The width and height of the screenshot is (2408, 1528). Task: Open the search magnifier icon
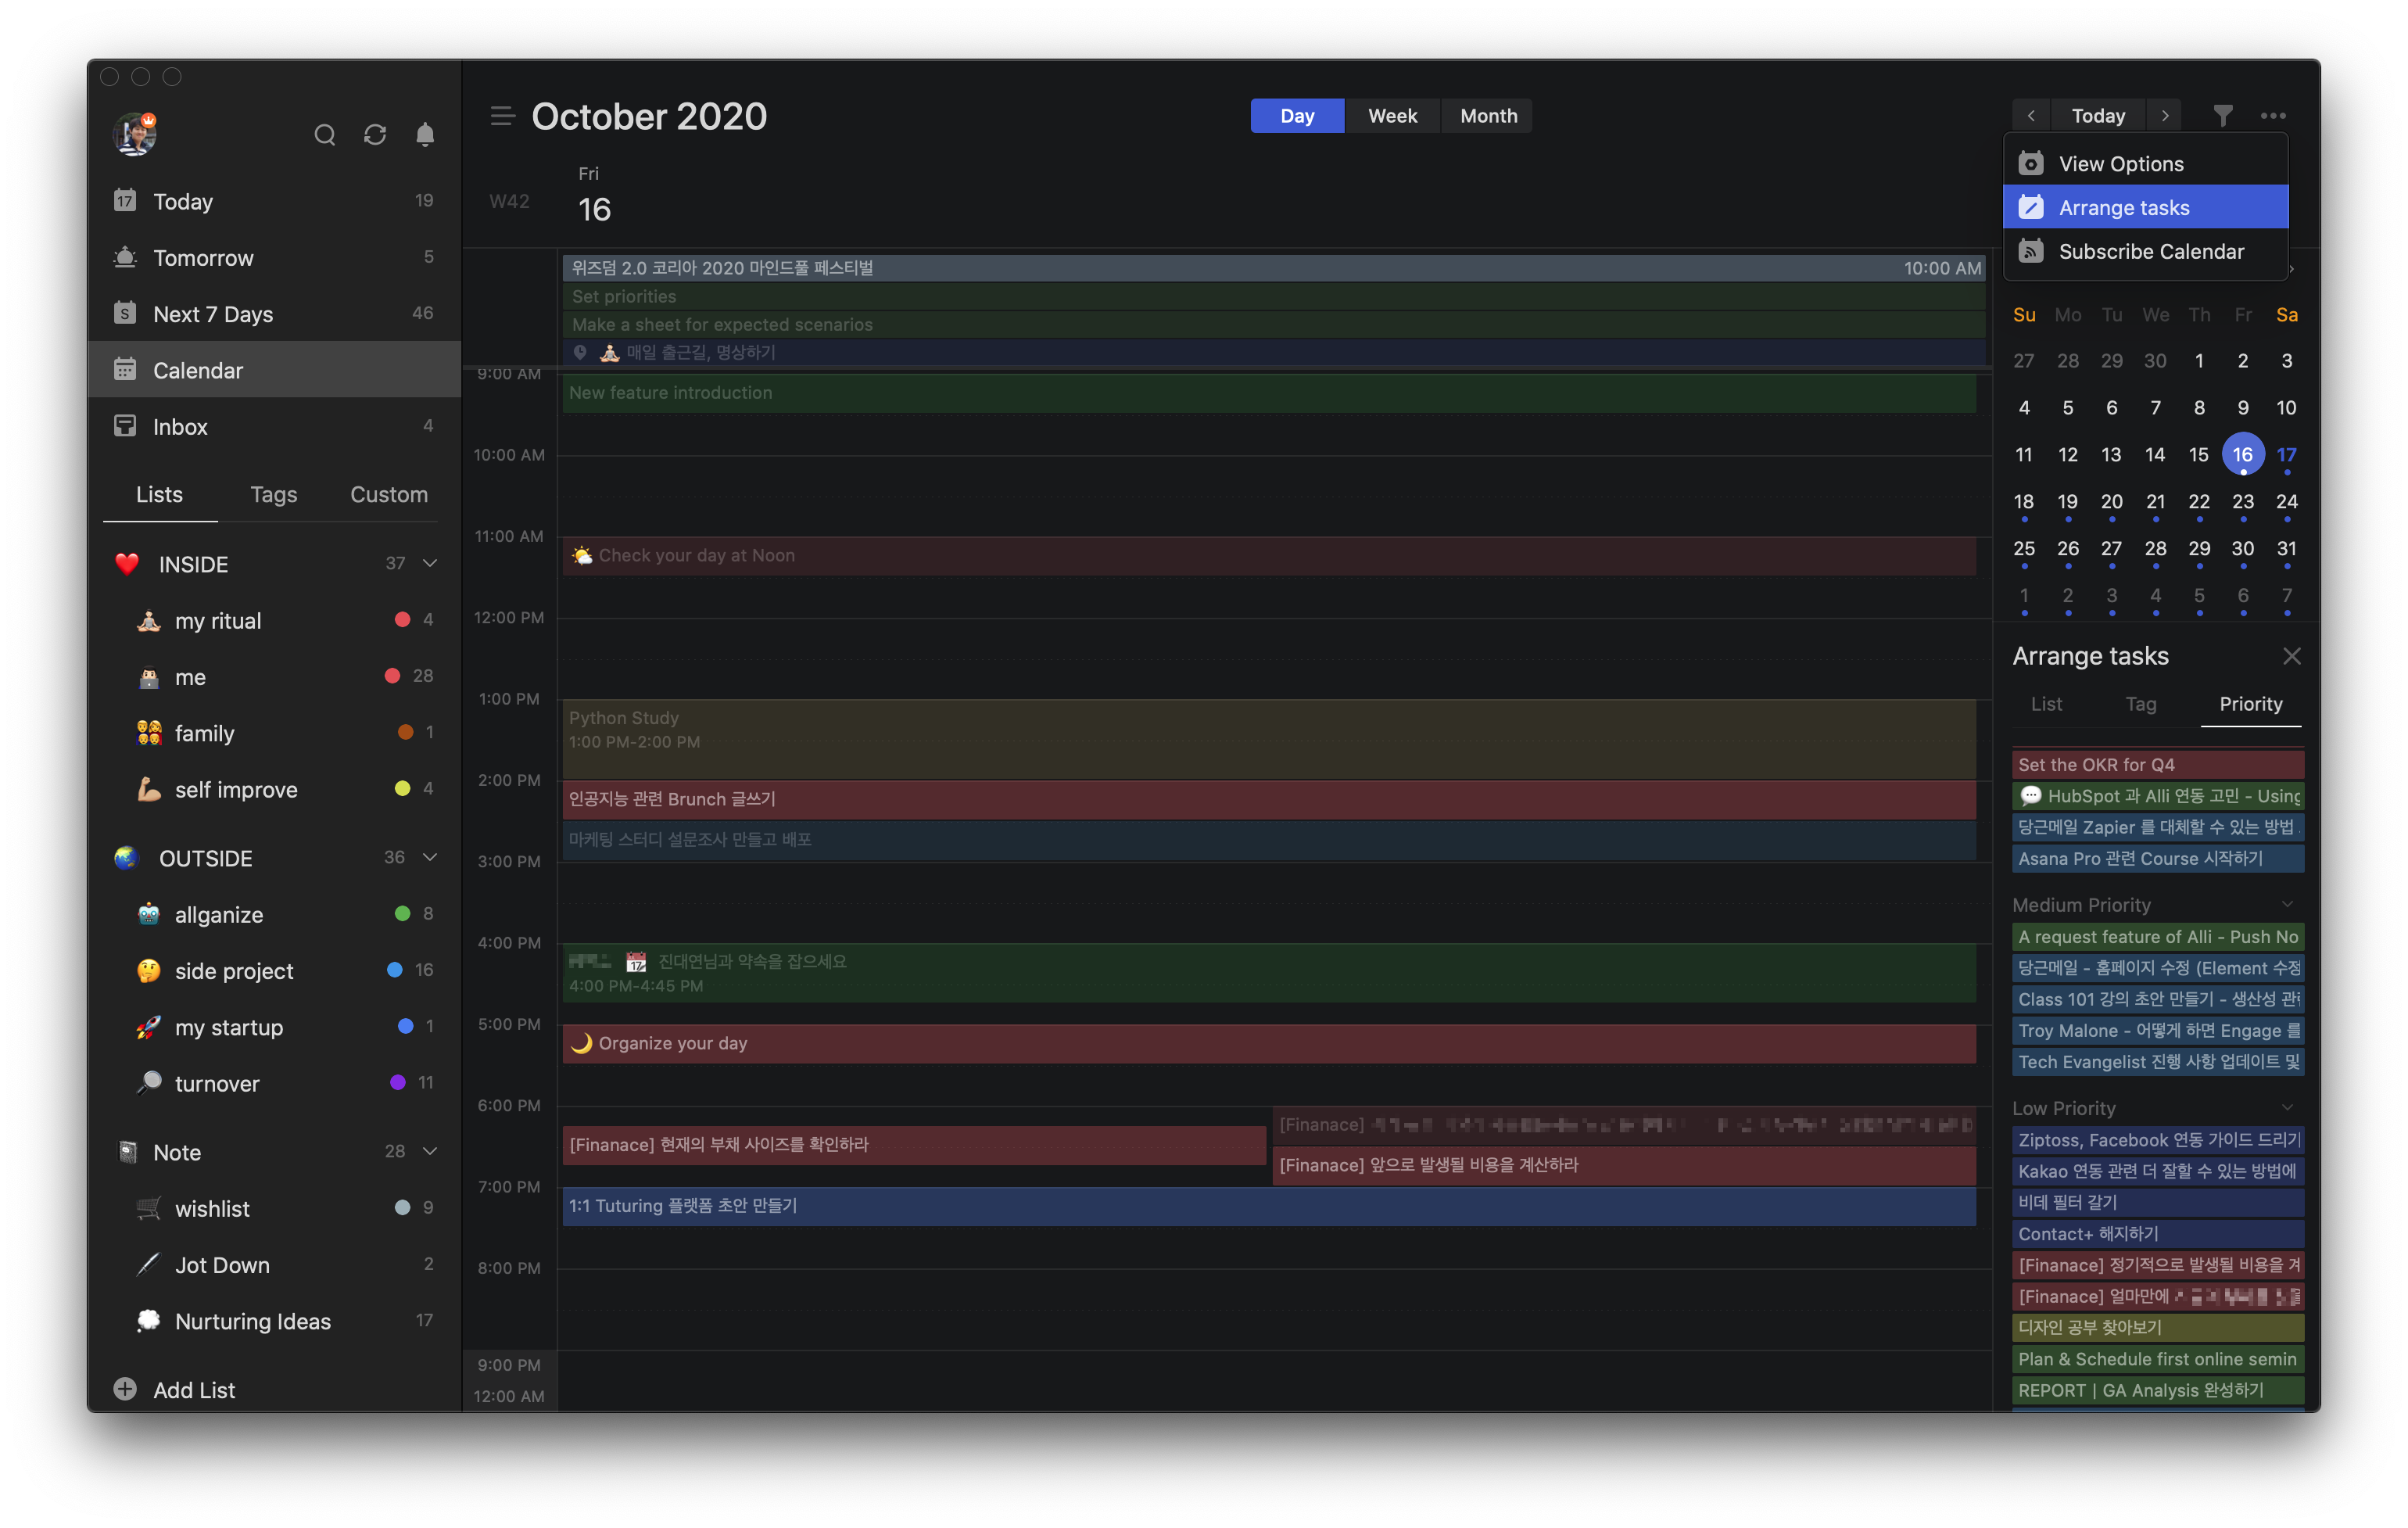(324, 134)
